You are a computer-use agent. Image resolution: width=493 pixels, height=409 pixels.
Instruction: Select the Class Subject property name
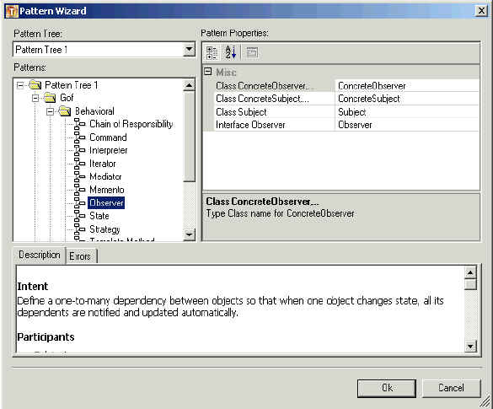point(241,112)
